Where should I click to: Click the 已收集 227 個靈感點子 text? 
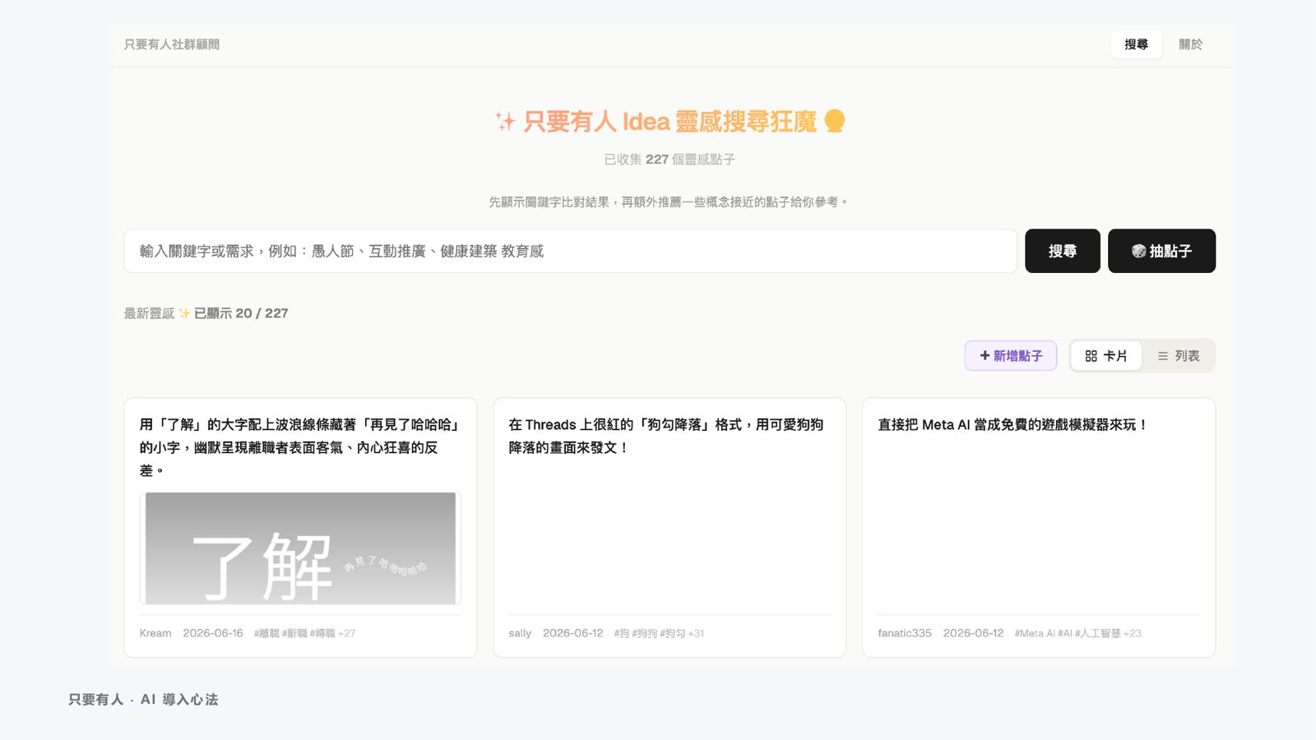click(670, 160)
